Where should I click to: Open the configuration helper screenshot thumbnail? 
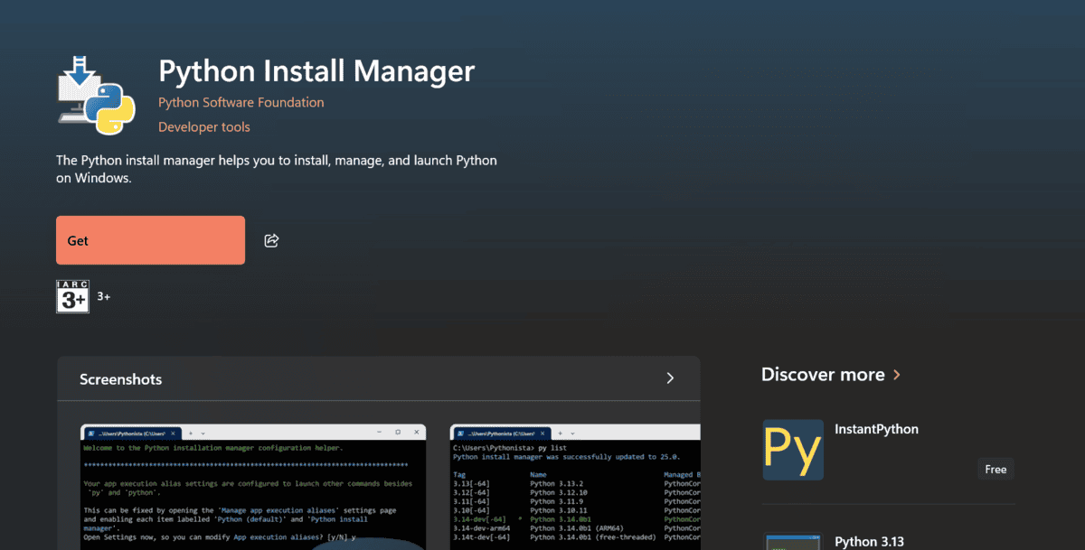pyautogui.click(x=253, y=487)
